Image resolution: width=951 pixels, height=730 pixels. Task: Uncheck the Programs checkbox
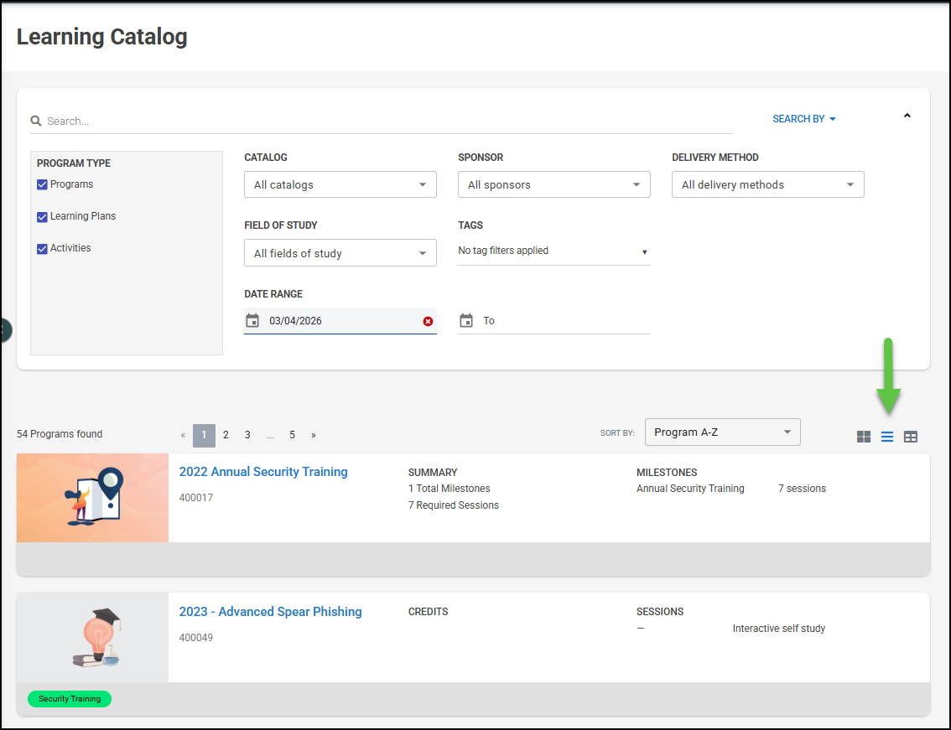point(42,184)
